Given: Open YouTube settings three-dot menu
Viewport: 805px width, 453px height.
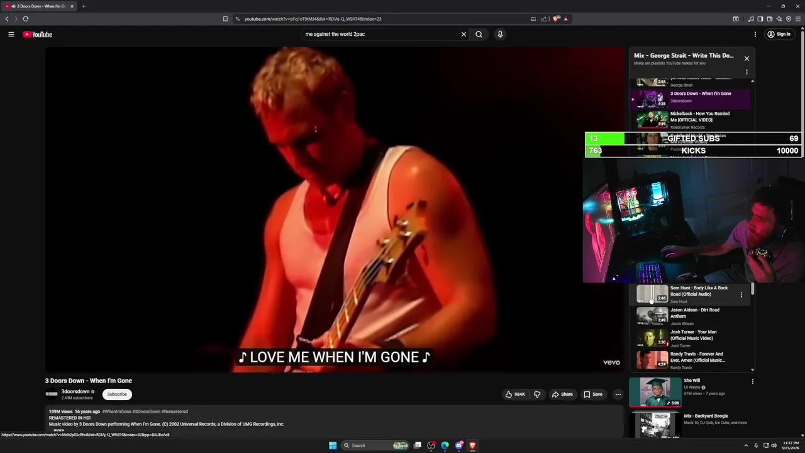Looking at the screenshot, I should (x=755, y=34).
